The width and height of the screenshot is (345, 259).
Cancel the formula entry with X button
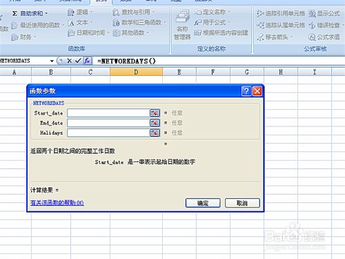pyautogui.click(x=69, y=61)
